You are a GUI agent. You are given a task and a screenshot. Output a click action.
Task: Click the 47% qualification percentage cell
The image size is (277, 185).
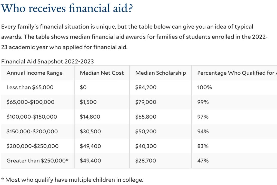203,160
